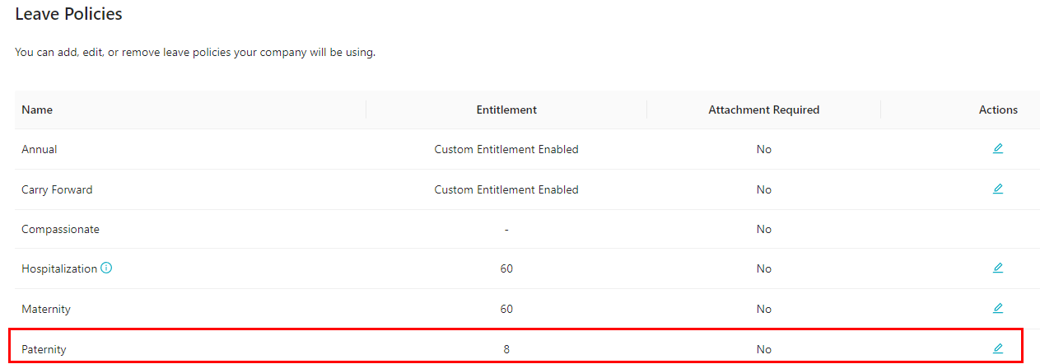Click the Maternity row pencil icon
Image resolution: width=1040 pixels, height=364 pixels.
(x=998, y=308)
